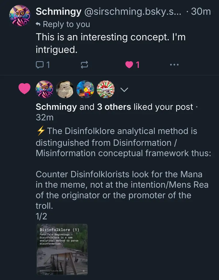Screen dimensions: 219x280
Task: Open Schmingy's profile from display name
Action: (59, 12)
